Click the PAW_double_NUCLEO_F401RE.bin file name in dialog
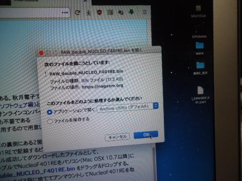The image size is (242, 181). click(86, 72)
